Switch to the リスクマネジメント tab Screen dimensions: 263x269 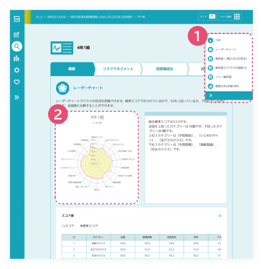click(118, 69)
